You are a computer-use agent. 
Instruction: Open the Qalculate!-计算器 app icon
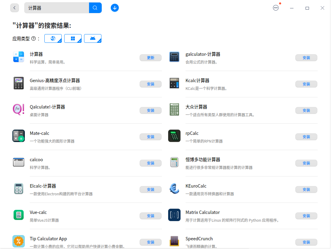pos(18,109)
